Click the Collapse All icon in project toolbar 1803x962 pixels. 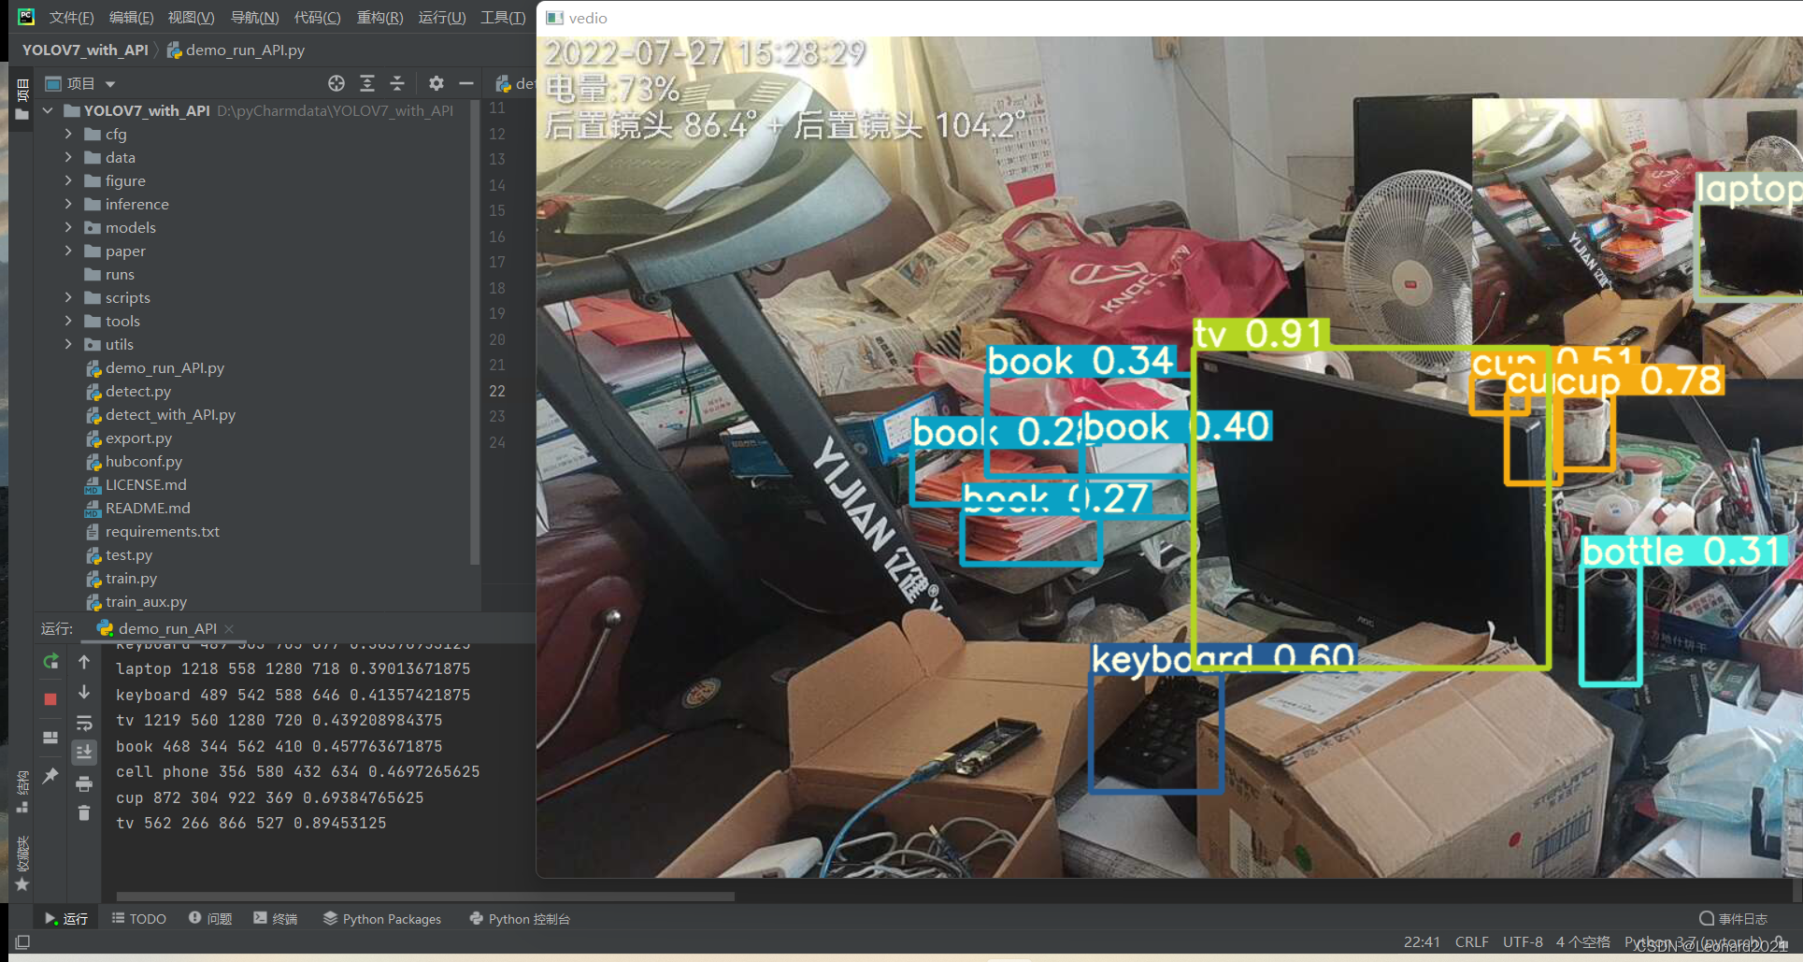tap(397, 83)
